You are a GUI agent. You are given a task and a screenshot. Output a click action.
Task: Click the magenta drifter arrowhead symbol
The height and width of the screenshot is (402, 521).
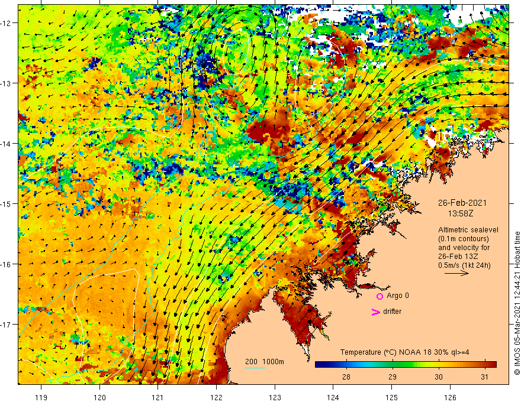point(376,312)
